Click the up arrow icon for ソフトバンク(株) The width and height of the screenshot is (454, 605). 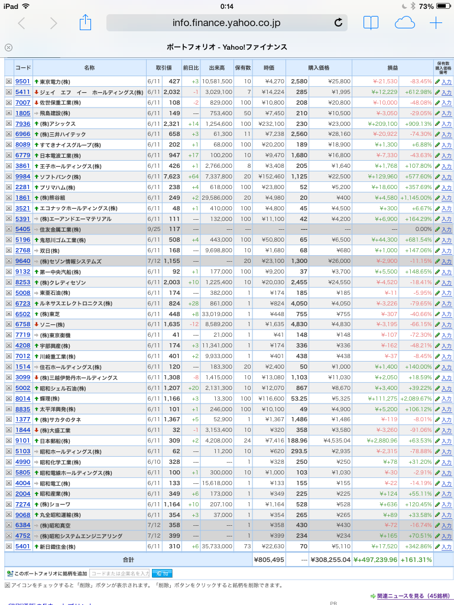click(x=36, y=177)
